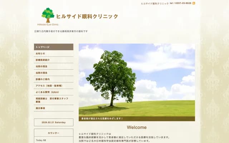
Task: Click the green tree clinic logo
Action: click(48, 15)
